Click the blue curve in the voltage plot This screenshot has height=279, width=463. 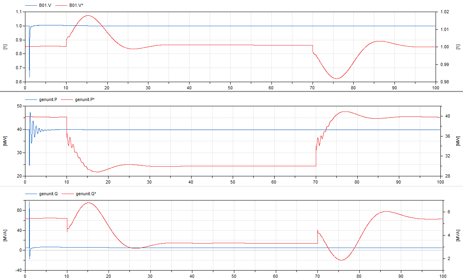pyautogui.click(x=202, y=25)
